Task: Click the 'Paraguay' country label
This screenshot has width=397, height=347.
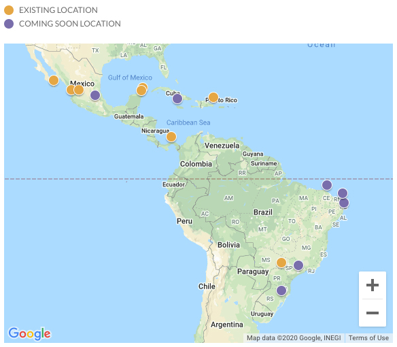Action: (253, 271)
